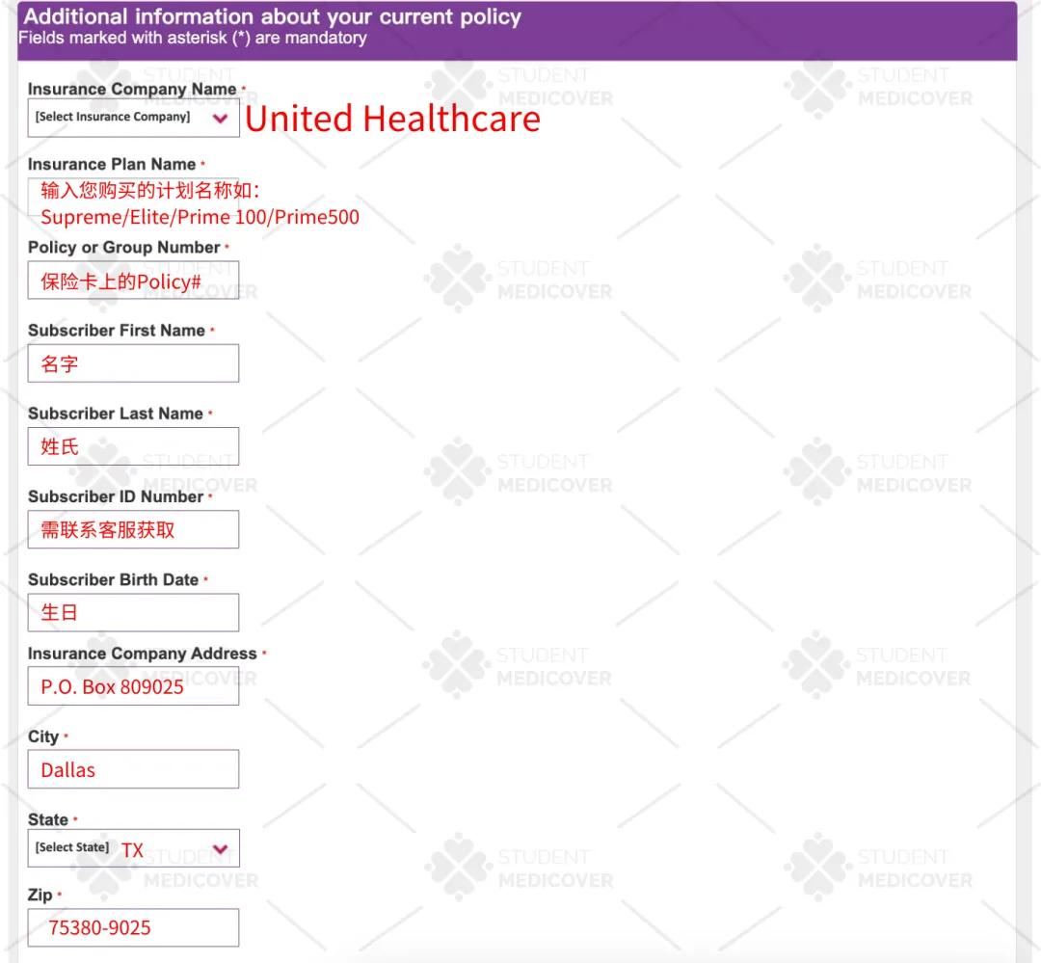Expand the Select State dropdown
The height and width of the screenshot is (963, 1041).
pyautogui.click(x=133, y=848)
